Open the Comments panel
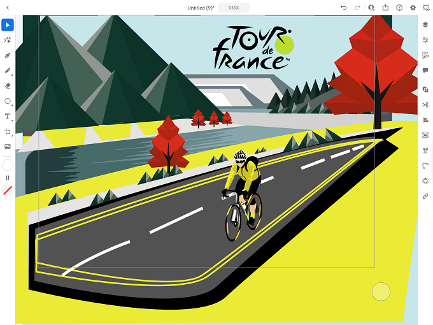This screenshot has width=433, height=325. (425, 71)
